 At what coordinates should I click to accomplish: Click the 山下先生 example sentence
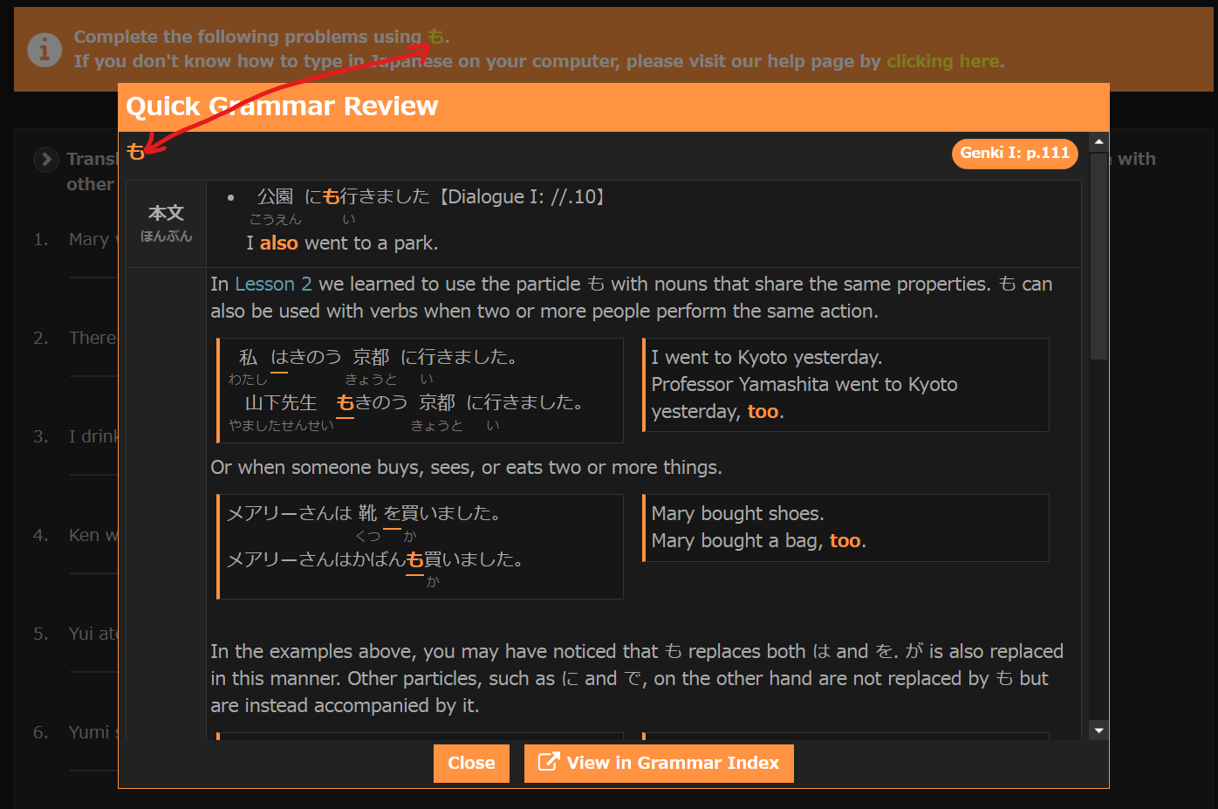tap(414, 402)
